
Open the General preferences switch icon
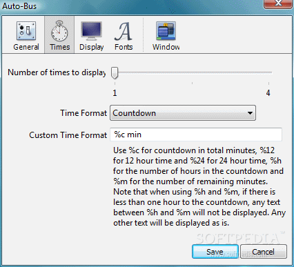coord(26,31)
